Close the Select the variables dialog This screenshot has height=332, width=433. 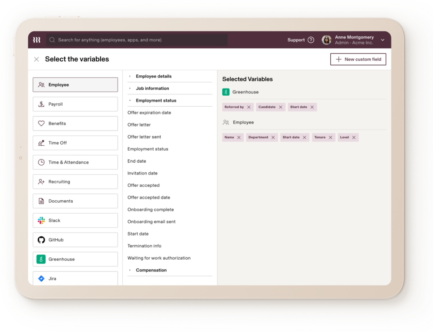[36, 59]
